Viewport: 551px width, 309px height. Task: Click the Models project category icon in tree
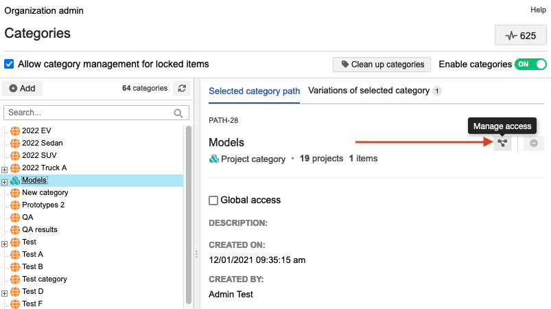click(15, 181)
